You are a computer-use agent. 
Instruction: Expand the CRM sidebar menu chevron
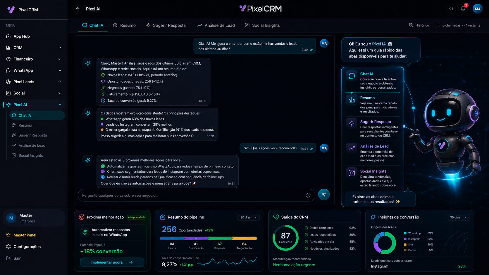(60, 48)
